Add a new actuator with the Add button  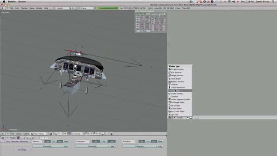[x=160, y=146]
